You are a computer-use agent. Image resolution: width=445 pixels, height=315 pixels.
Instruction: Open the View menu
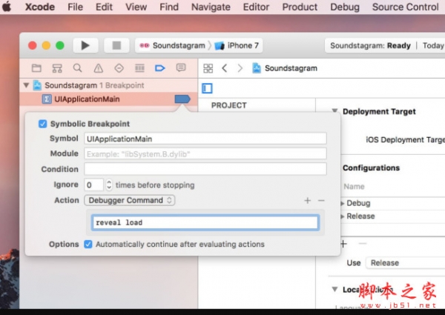[136, 7]
